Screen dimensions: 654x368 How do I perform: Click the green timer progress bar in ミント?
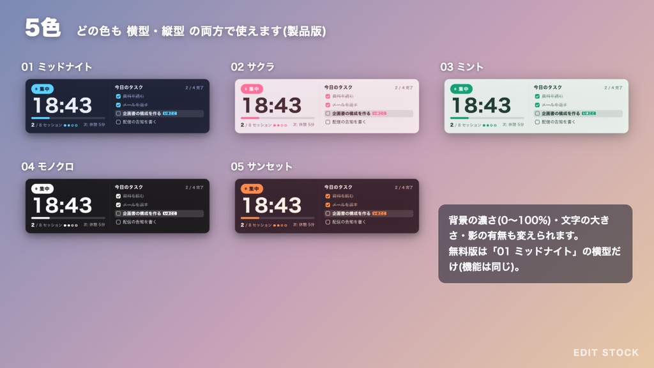pyautogui.click(x=487, y=118)
